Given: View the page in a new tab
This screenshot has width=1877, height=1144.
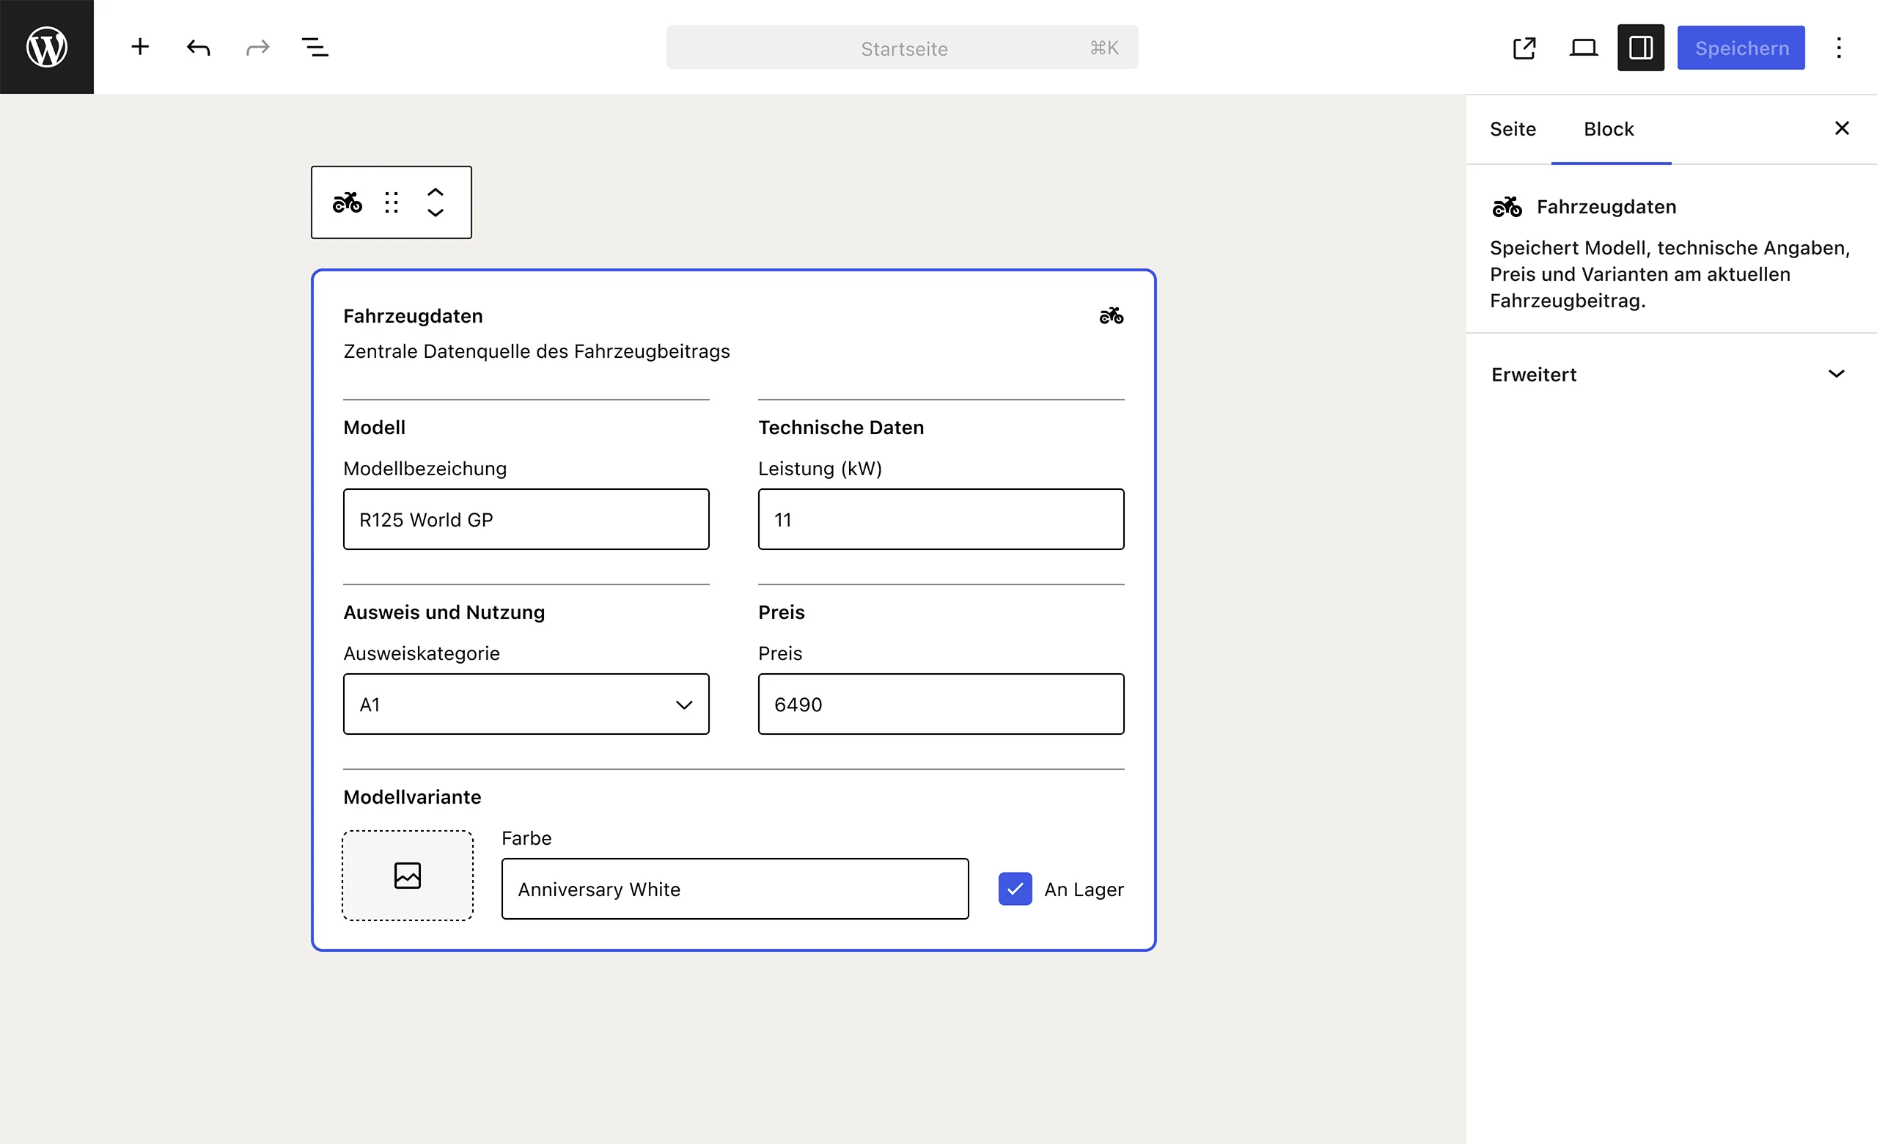Looking at the screenshot, I should pyautogui.click(x=1524, y=47).
